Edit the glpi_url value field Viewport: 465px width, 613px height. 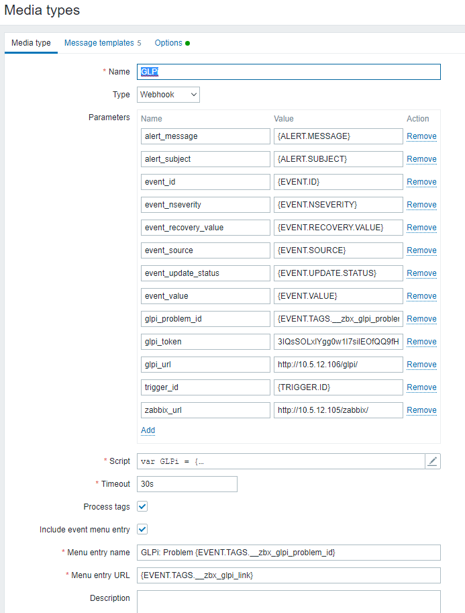click(x=338, y=365)
